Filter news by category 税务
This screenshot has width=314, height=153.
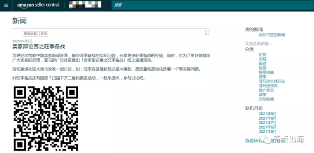262,68
